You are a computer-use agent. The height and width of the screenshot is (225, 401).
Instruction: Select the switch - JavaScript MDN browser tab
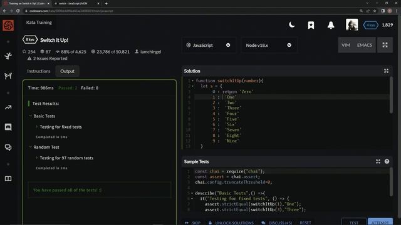(x=76, y=4)
